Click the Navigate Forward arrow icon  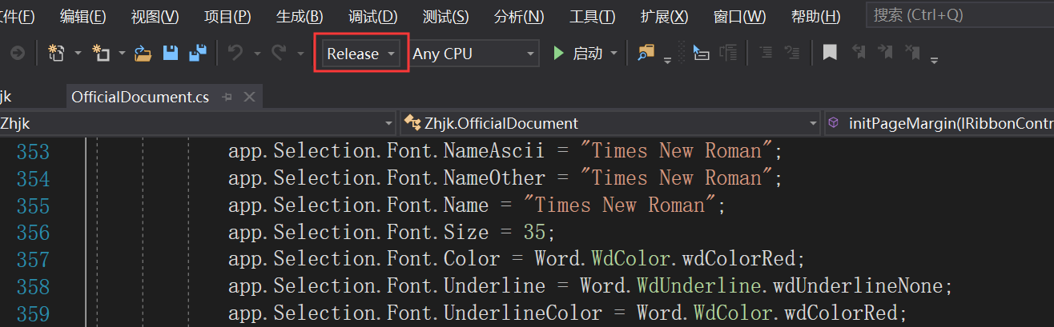[x=17, y=54]
